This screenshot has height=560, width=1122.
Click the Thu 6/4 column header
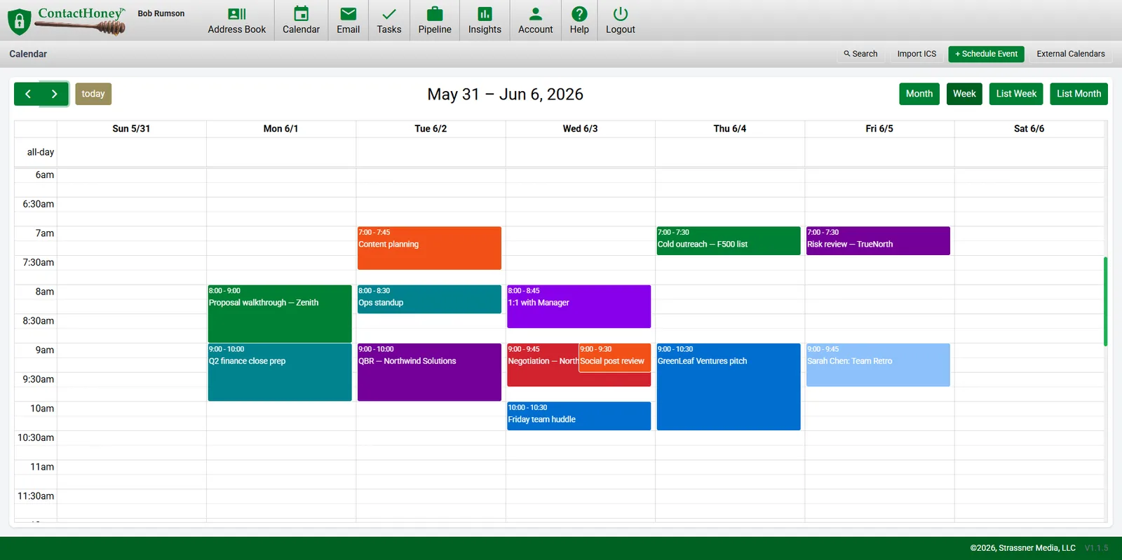pos(730,129)
